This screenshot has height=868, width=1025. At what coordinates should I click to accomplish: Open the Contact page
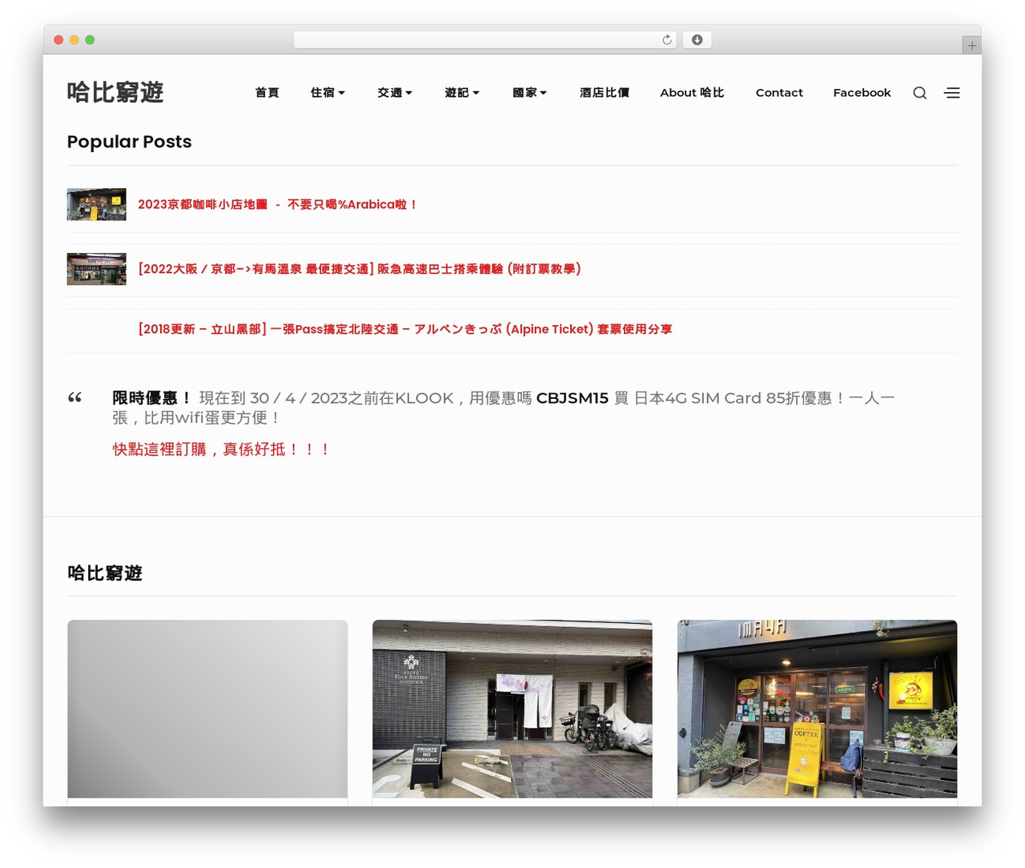(x=779, y=93)
